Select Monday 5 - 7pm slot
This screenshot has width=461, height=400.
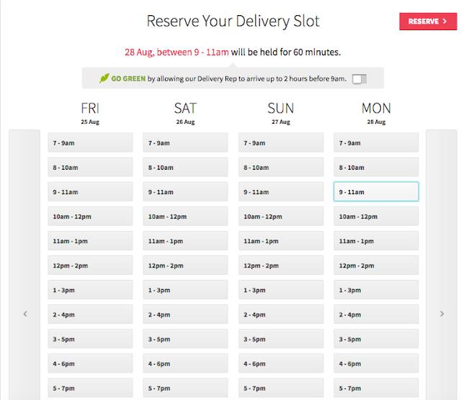click(376, 388)
